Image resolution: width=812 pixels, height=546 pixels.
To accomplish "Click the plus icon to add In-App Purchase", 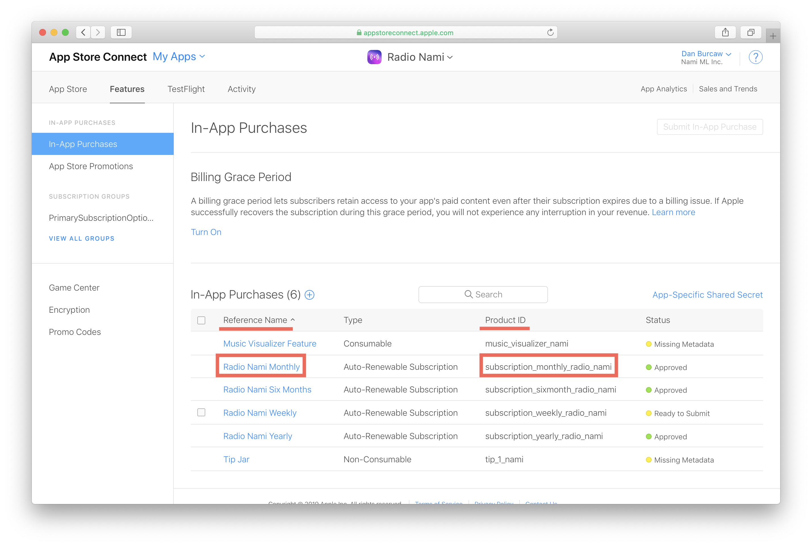I will 309,295.
